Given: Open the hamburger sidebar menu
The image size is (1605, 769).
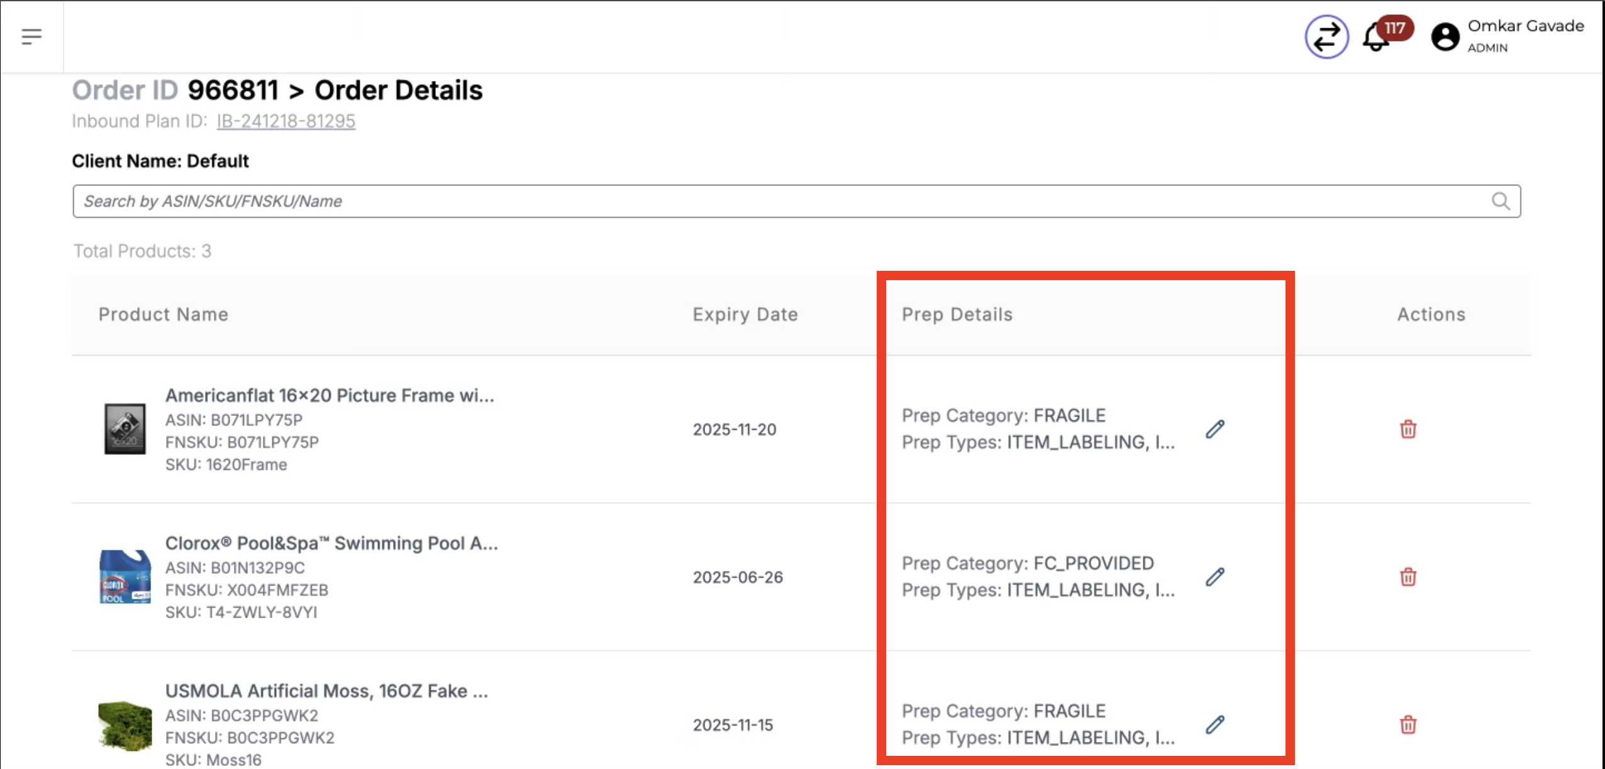Looking at the screenshot, I should (31, 36).
